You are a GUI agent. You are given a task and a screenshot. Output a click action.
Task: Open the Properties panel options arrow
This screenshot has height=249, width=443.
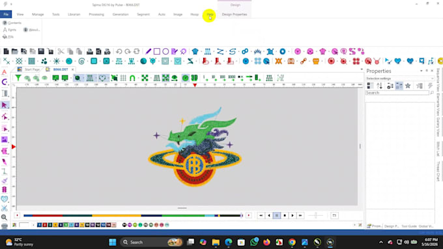422,71
